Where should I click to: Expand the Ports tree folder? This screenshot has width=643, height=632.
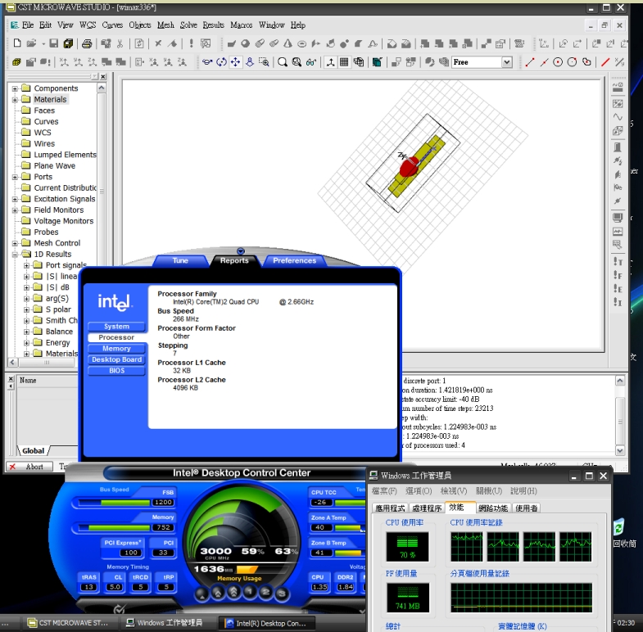click(x=15, y=177)
